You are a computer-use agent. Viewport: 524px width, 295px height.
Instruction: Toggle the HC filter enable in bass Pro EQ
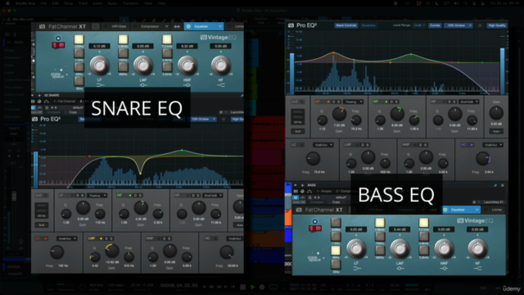[472, 145]
